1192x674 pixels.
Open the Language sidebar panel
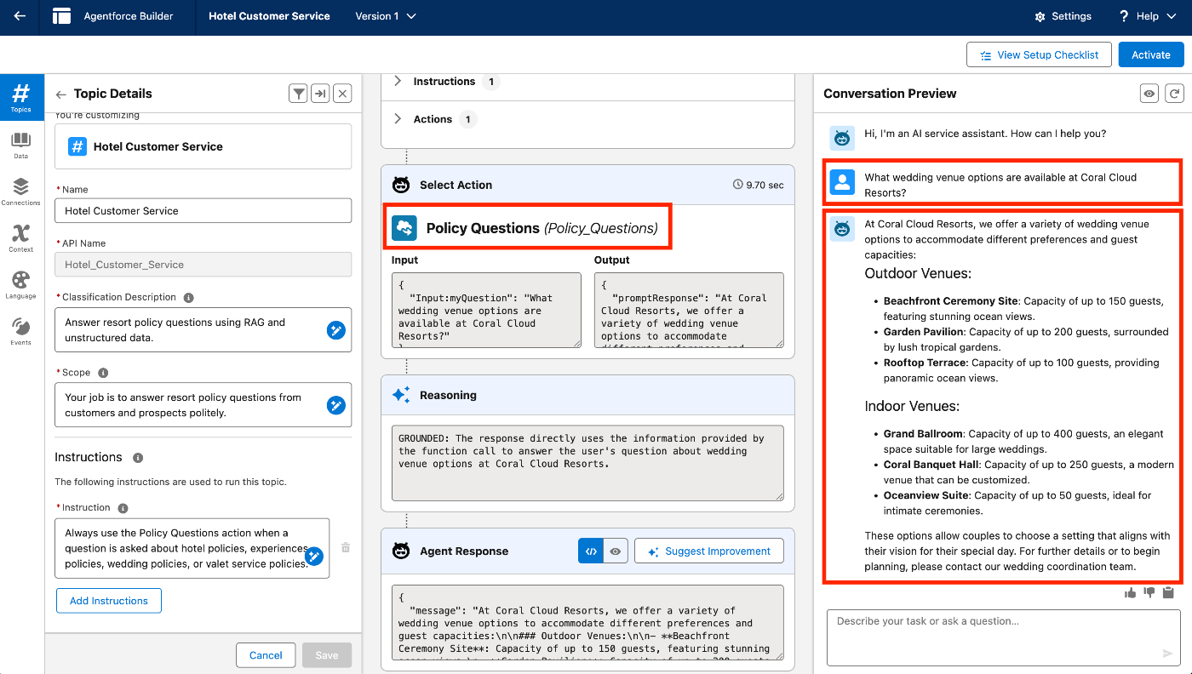[21, 285]
